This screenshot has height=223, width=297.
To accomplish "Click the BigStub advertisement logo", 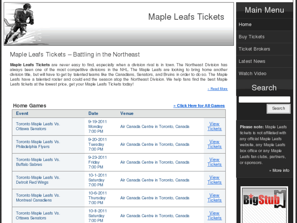I will coord(264,201).
